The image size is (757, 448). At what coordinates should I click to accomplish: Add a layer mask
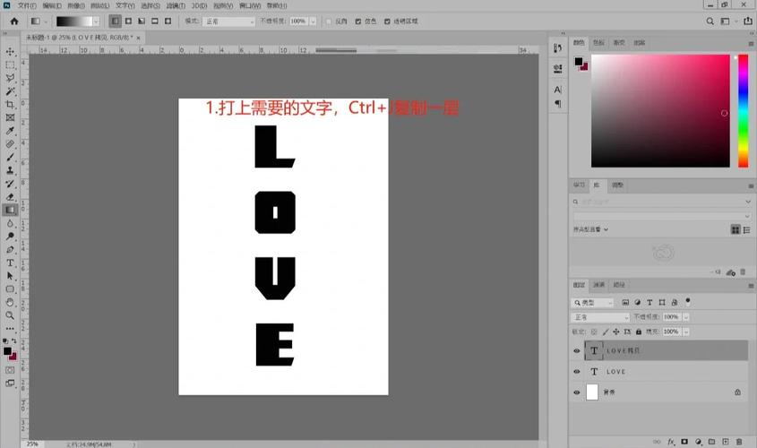point(684,442)
